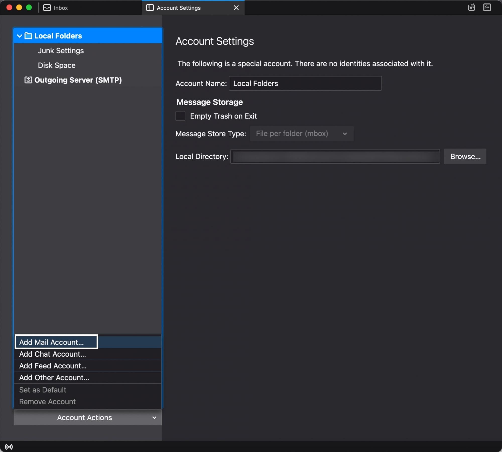Choose Add Chat Account menu item

click(52, 354)
